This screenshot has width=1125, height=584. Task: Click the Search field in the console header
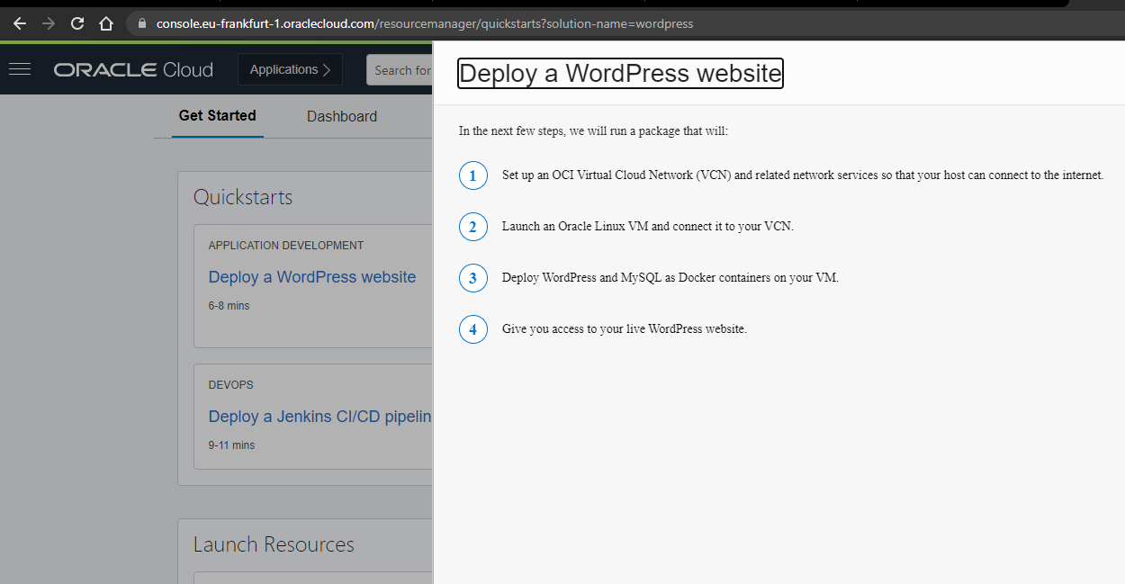[x=400, y=70]
